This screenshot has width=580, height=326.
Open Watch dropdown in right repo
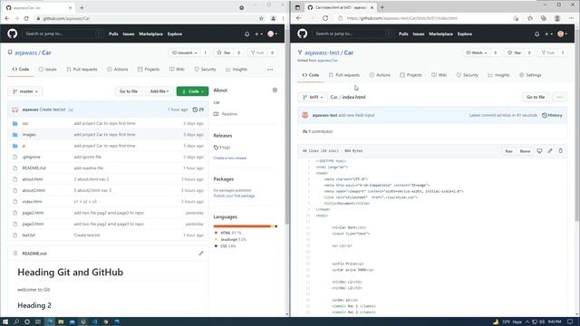[x=477, y=53]
